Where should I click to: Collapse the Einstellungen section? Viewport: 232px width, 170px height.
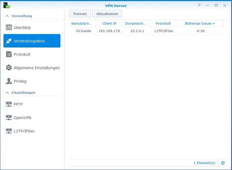click(x=7, y=93)
